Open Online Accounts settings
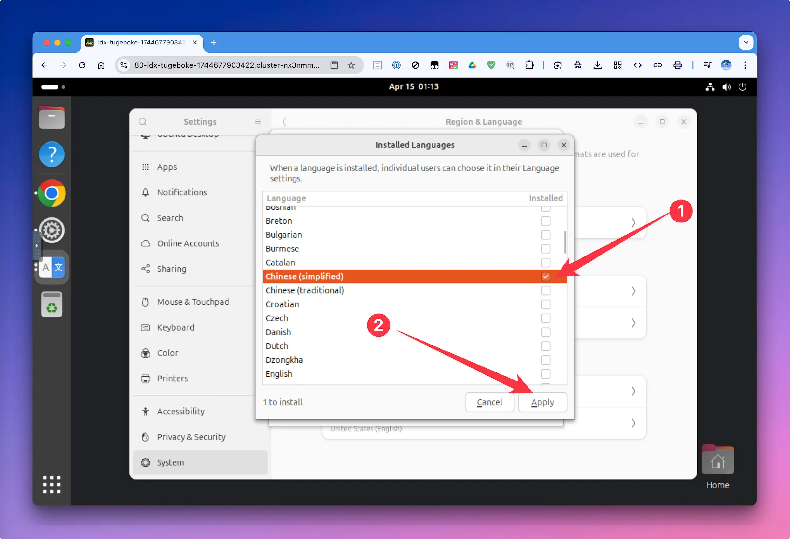This screenshot has height=539, width=790. point(200,243)
